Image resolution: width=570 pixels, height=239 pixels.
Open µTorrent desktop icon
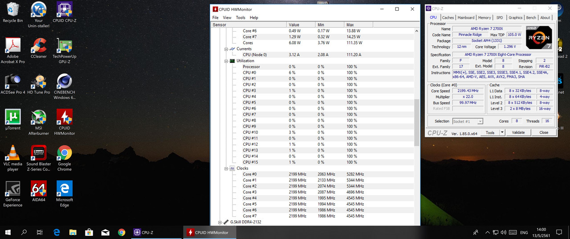click(12, 120)
